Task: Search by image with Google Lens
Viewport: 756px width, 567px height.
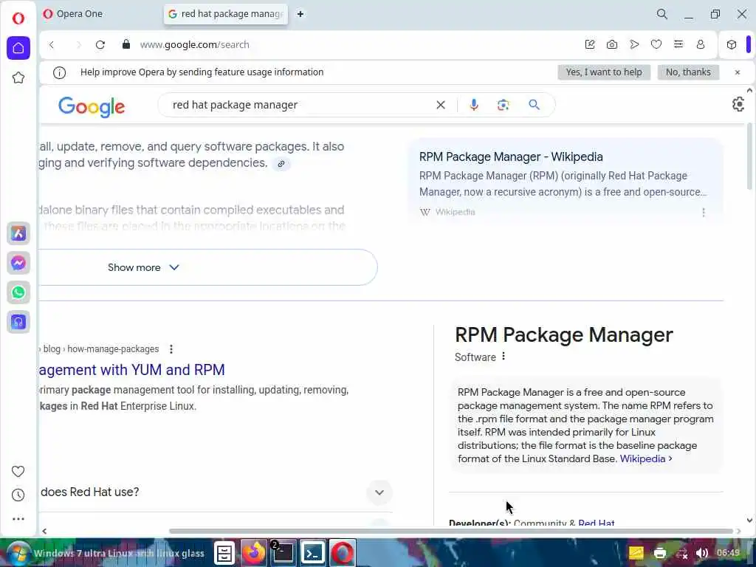Action: (504, 105)
